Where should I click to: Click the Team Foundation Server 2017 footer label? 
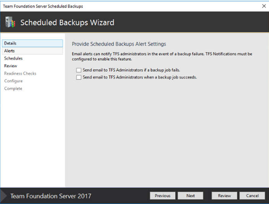(51, 196)
